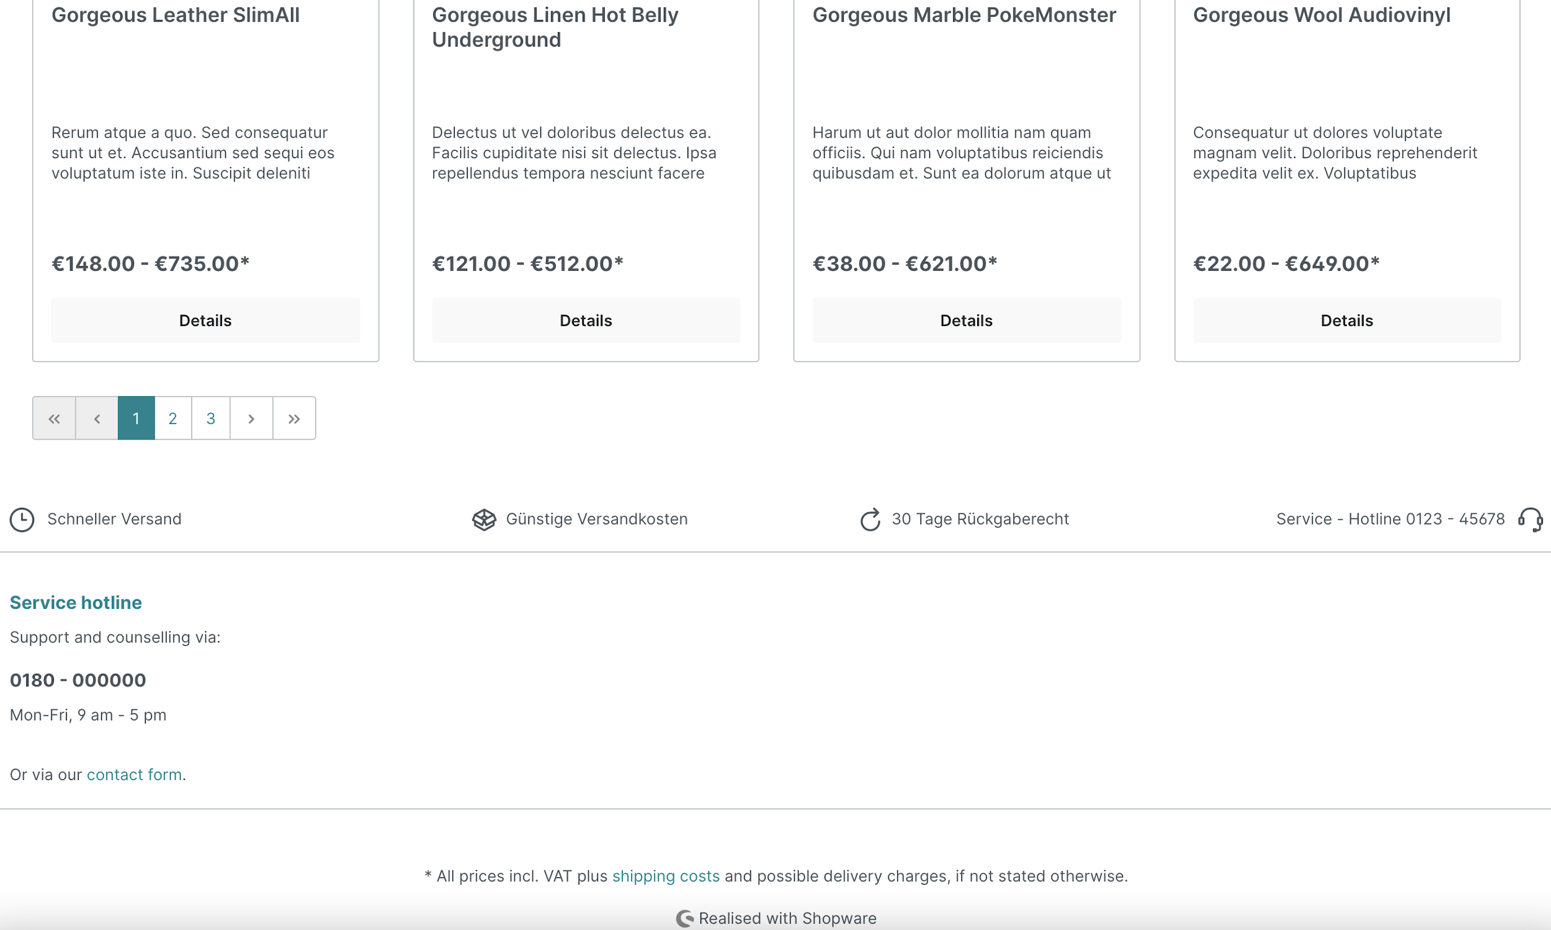Go to the next page arrow
1551x930 pixels.
coord(251,418)
